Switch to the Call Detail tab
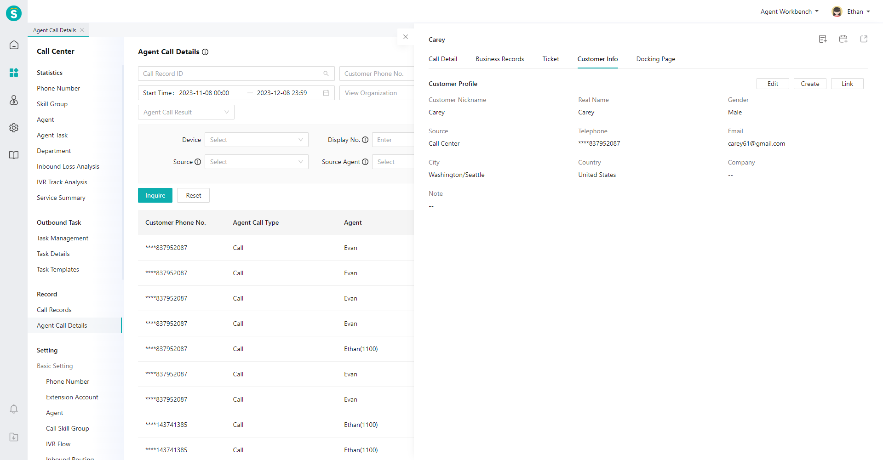 click(x=443, y=59)
